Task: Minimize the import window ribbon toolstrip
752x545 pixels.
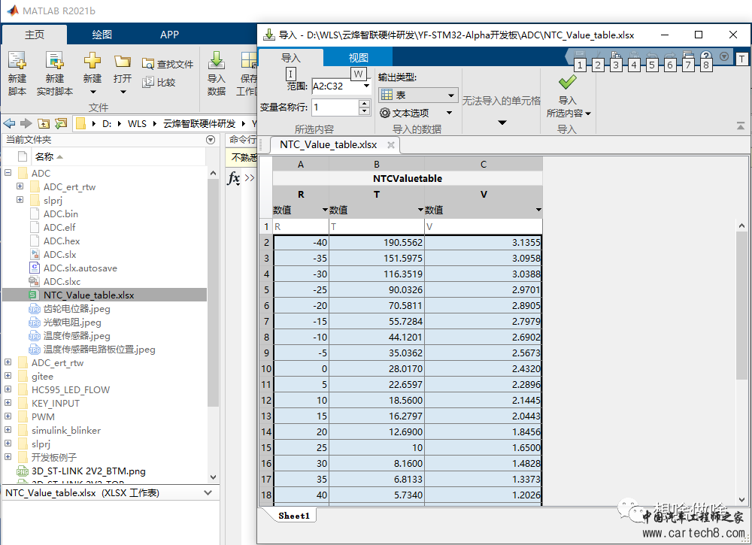Action: pos(741,126)
